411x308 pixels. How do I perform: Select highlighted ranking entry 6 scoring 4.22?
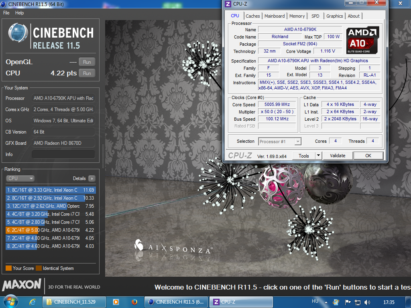click(50, 230)
